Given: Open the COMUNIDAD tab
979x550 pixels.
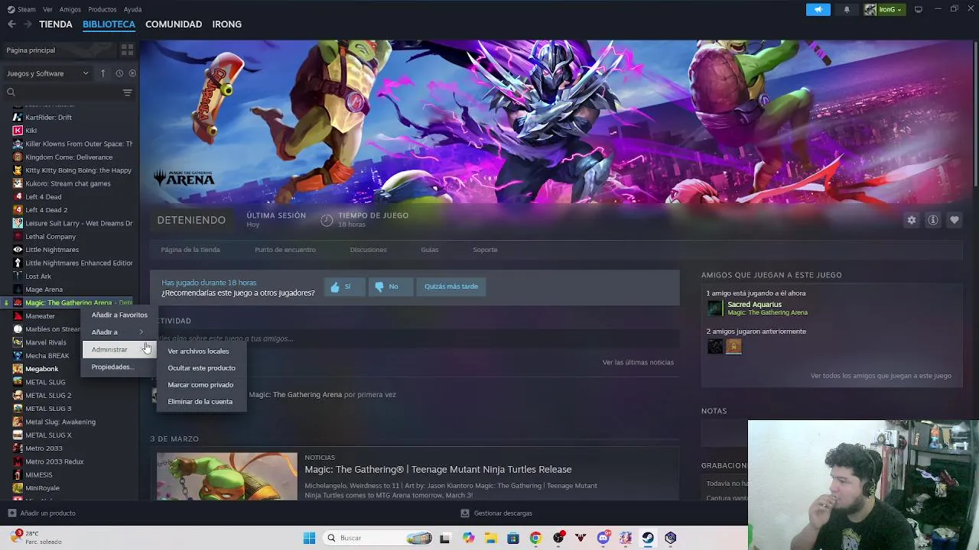Looking at the screenshot, I should 174,24.
